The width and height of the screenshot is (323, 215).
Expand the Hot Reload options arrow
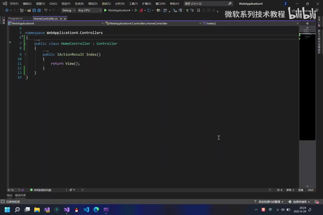tap(145, 10)
